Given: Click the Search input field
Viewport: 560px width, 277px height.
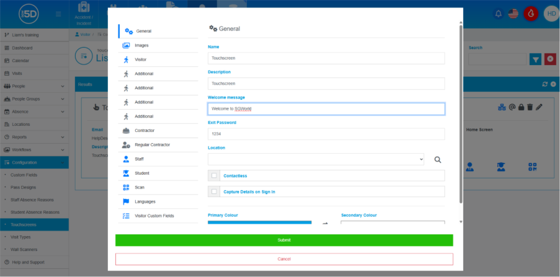Looking at the screenshot, I should click(x=497, y=59).
